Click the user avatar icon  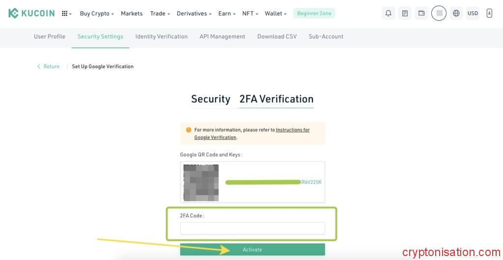(439, 13)
